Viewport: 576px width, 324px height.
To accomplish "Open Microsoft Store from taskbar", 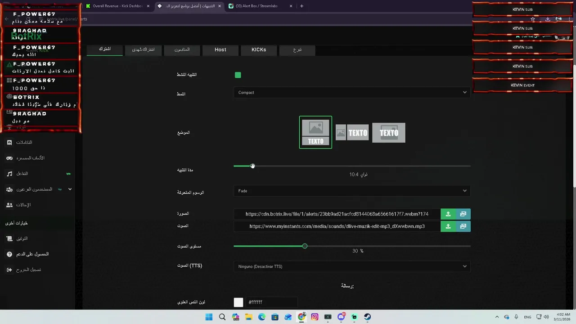I will coord(275,317).
